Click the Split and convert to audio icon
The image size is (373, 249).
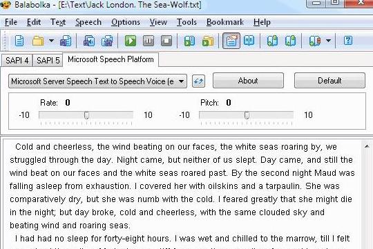pos(107,41)
